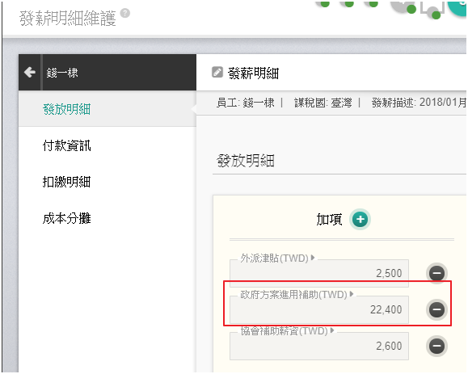
Task: Click the 發薪明細維護 page title
Action: 67,19
